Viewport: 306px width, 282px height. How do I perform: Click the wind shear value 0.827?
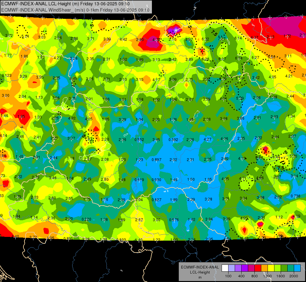point(157,200)
